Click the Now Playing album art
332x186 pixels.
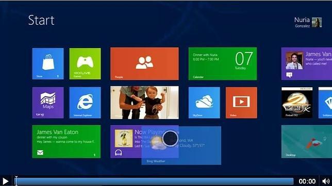[124, 139]
